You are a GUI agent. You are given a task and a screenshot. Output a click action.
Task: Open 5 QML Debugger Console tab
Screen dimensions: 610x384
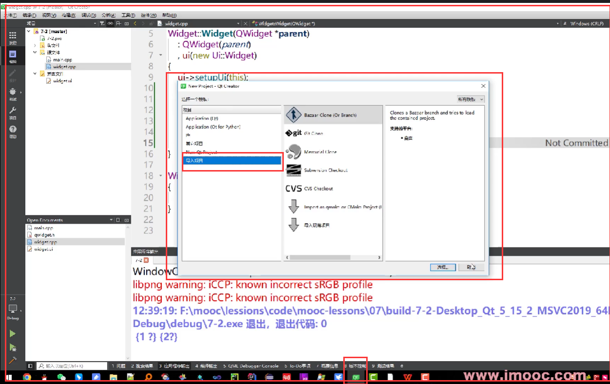click(x=251, y=365)
